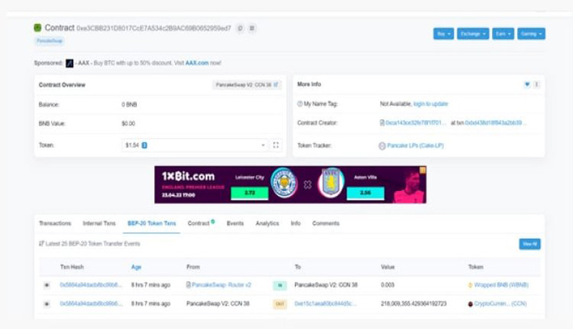The image size is (573, 329).
Task: Open the PancakeSwap: Router v2 link
Action: 221,285
